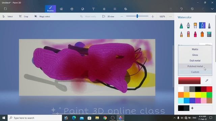Image resolution: width=216 pixels, height=121 pixels.
Task: Click the Windows Start button
Action: 4,118
